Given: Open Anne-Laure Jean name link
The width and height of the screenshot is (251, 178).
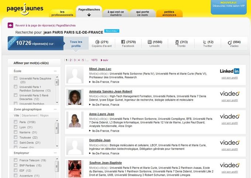Looking at the screenshot, I should pyautogui.click(x=102, y=114).
